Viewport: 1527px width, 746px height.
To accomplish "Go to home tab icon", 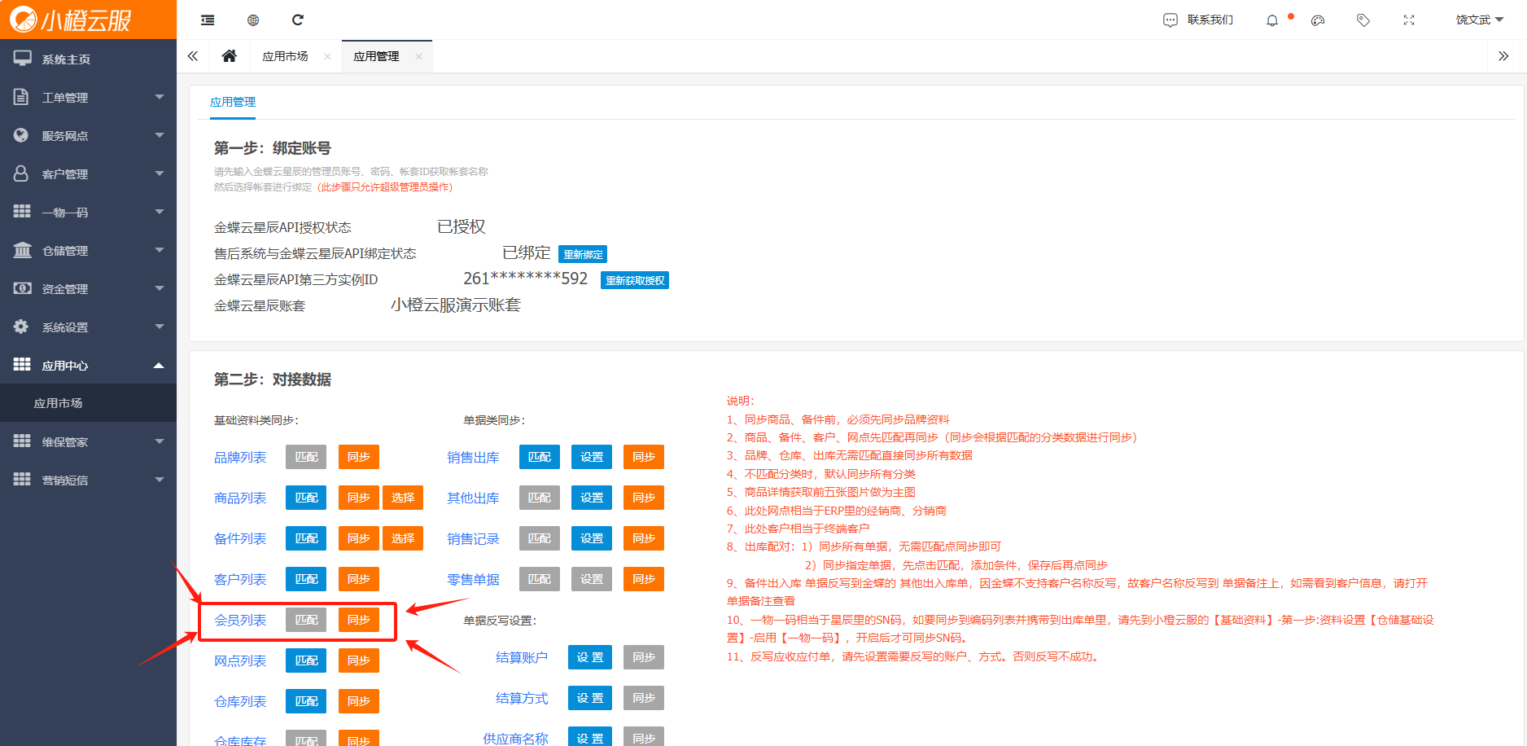I will tap(230, 56).
